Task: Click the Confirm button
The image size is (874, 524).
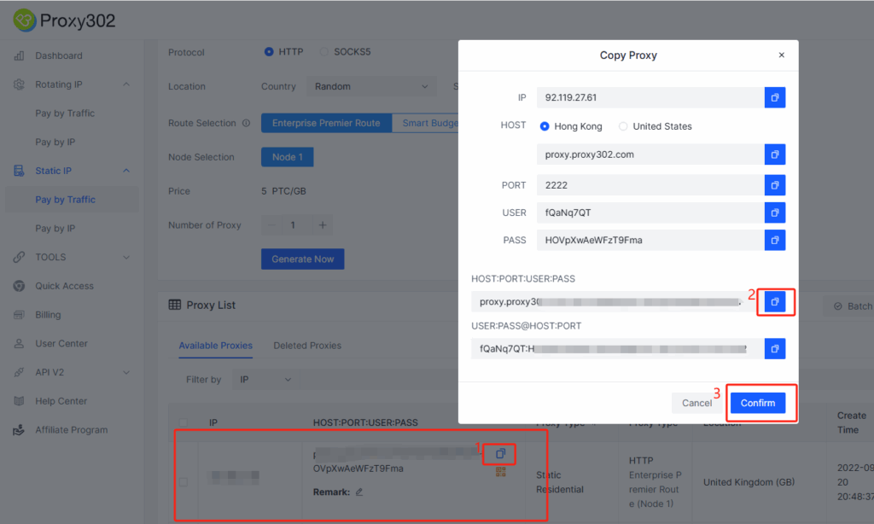Action: 758,403
